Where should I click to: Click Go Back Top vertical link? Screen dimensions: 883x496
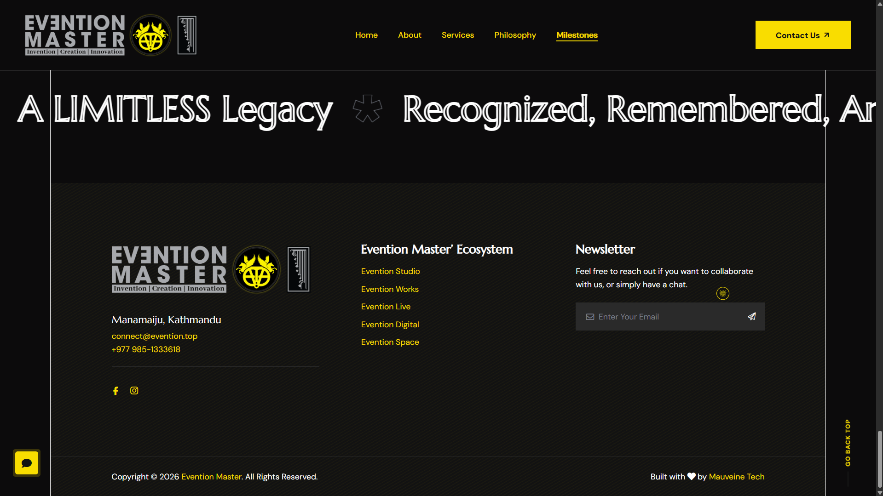point(848,443)
